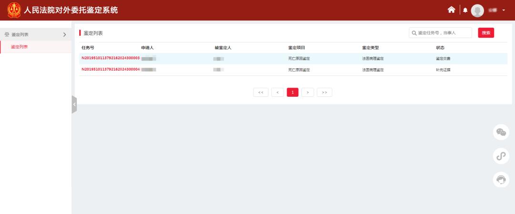Go to last page with >> button

point(325,92)
